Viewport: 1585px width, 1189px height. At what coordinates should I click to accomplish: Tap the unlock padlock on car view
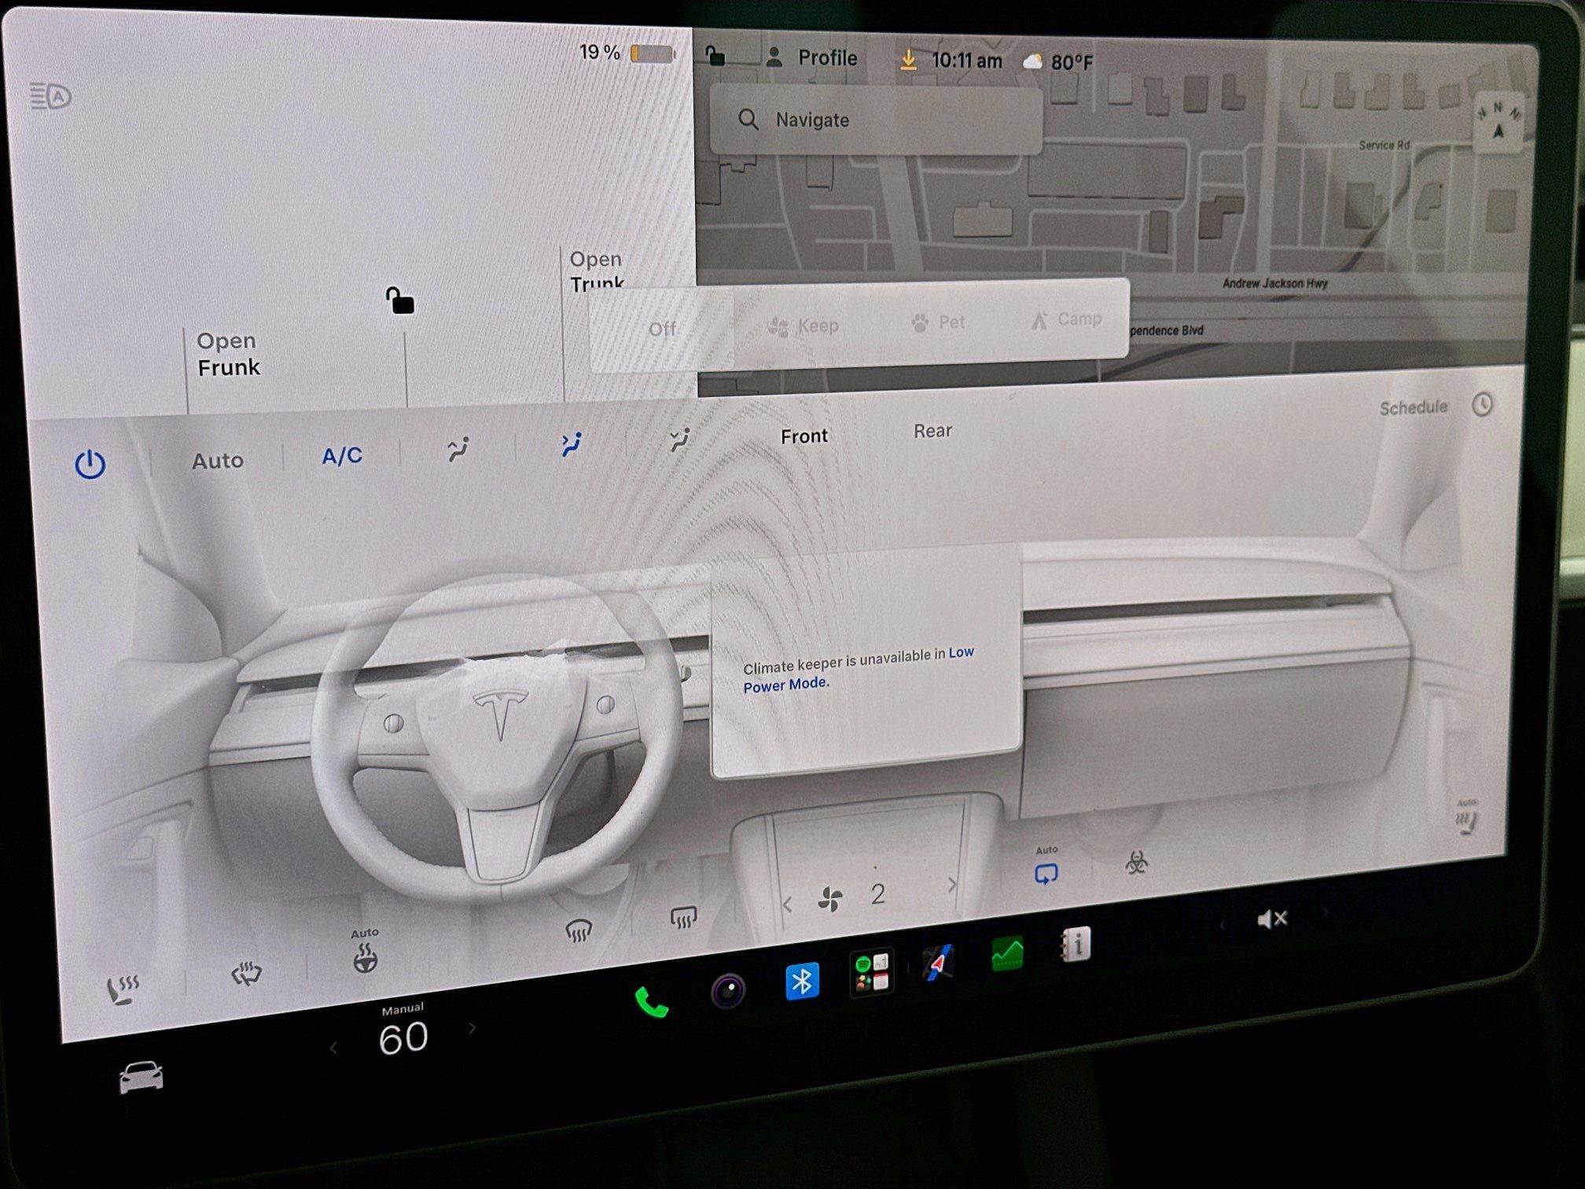(x=399, y=300)
